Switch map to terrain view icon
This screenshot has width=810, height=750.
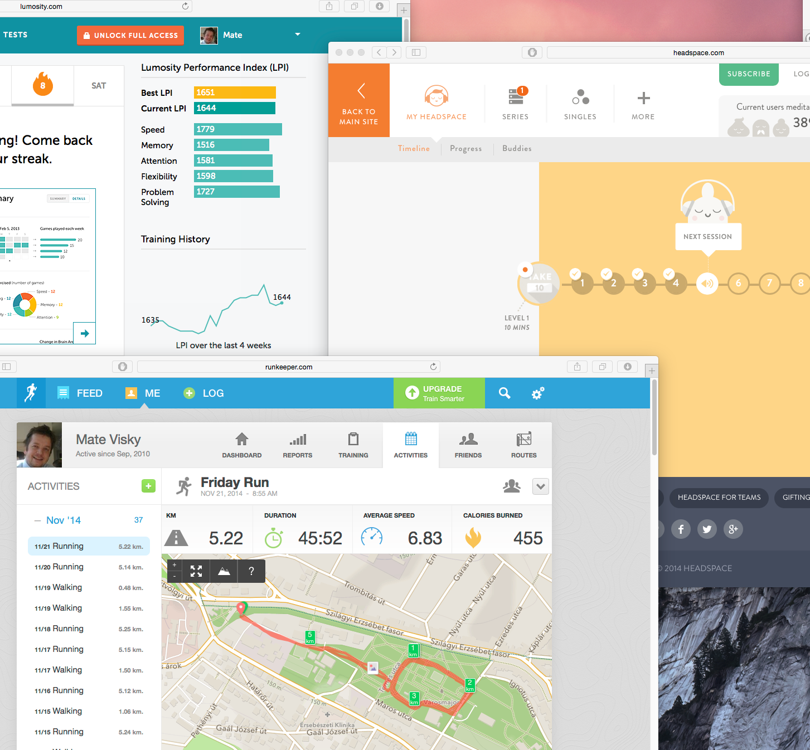pos(224,571)
